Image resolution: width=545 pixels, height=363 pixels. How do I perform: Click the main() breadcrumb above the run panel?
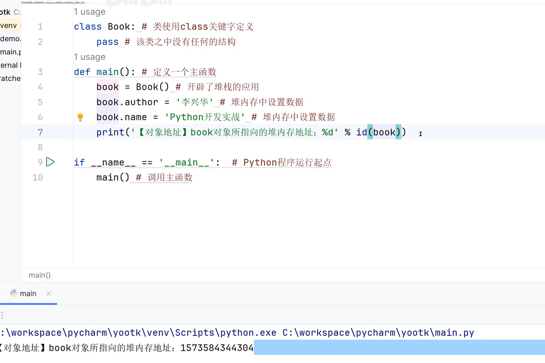point(39,275)
